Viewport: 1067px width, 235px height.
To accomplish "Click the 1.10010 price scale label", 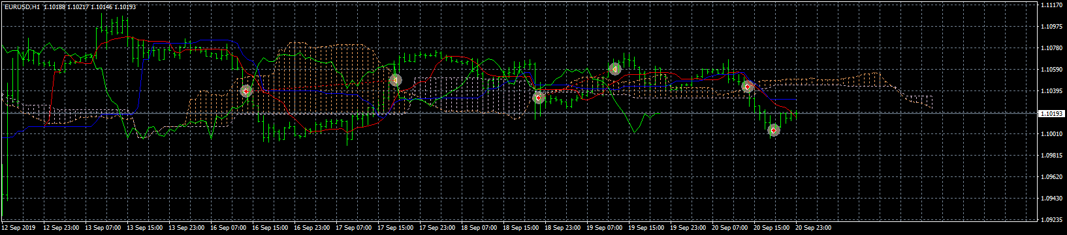I will [x=1052, y=134].
